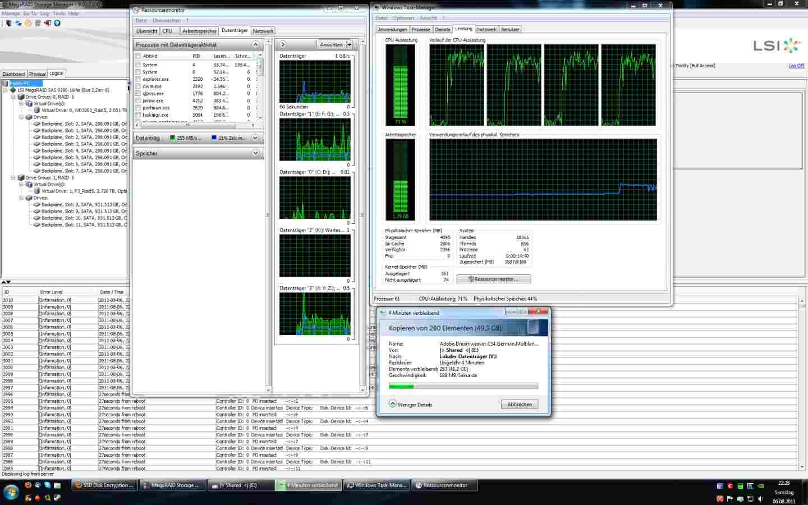Tick the taskmgr.exe checkbox
This screenshot has width=808, height=505.
(138, 115)
